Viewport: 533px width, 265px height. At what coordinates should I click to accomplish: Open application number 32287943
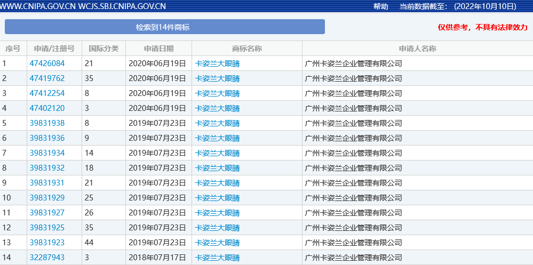(47, 258)
